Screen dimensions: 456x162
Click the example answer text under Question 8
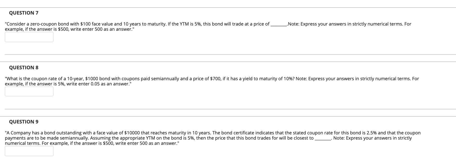coord(68,84)
